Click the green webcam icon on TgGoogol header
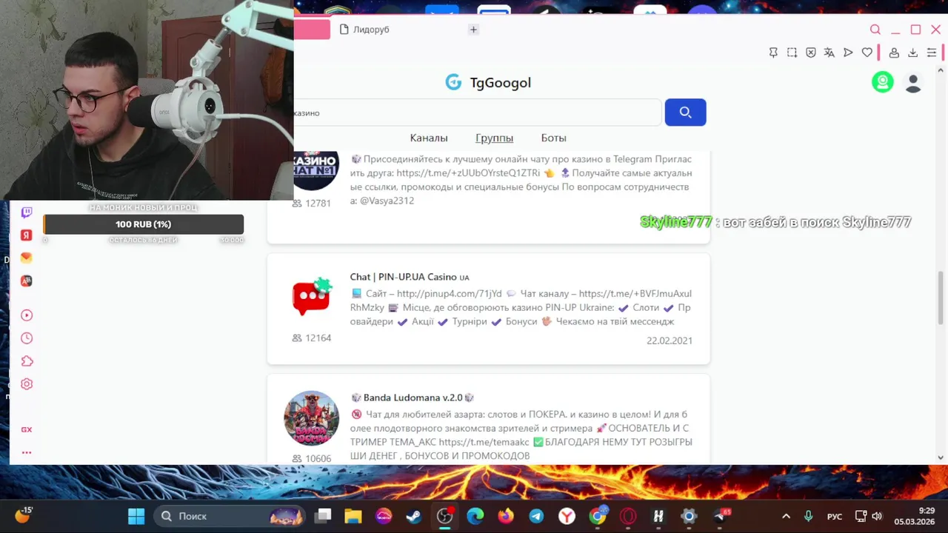The height and width of the screenshot is (533, 948). [x=882, y=82]
